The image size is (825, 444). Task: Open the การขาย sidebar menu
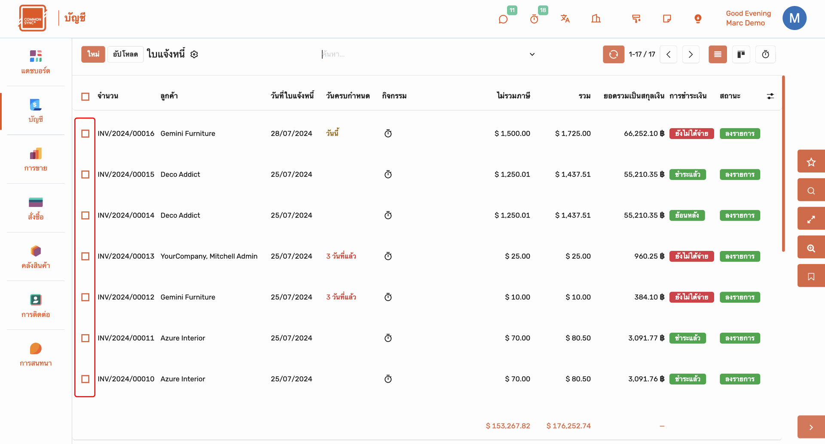pyautogui.click(x=36, y=159)
